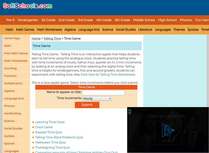Open Telling Time from the breadcrumb

click(53, 39)
